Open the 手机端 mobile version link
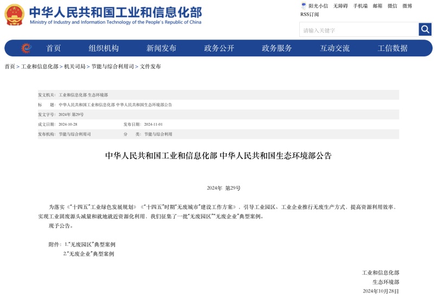The image size is (438, 299). 360,6
